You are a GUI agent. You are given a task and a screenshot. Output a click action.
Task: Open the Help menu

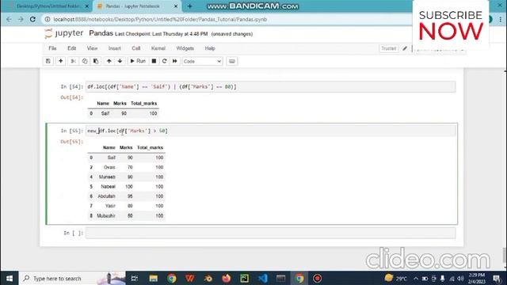pos(209,48)
